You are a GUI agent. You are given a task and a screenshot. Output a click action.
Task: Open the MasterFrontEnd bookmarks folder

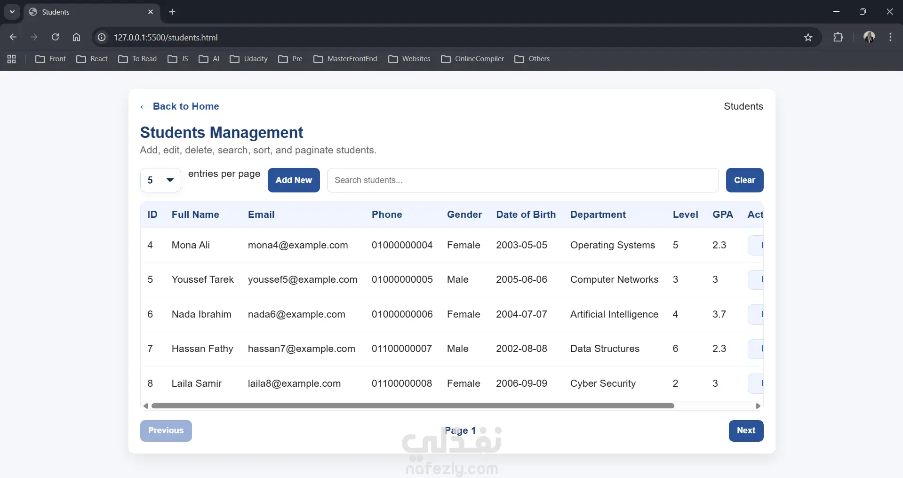click(x=345, y=59)
